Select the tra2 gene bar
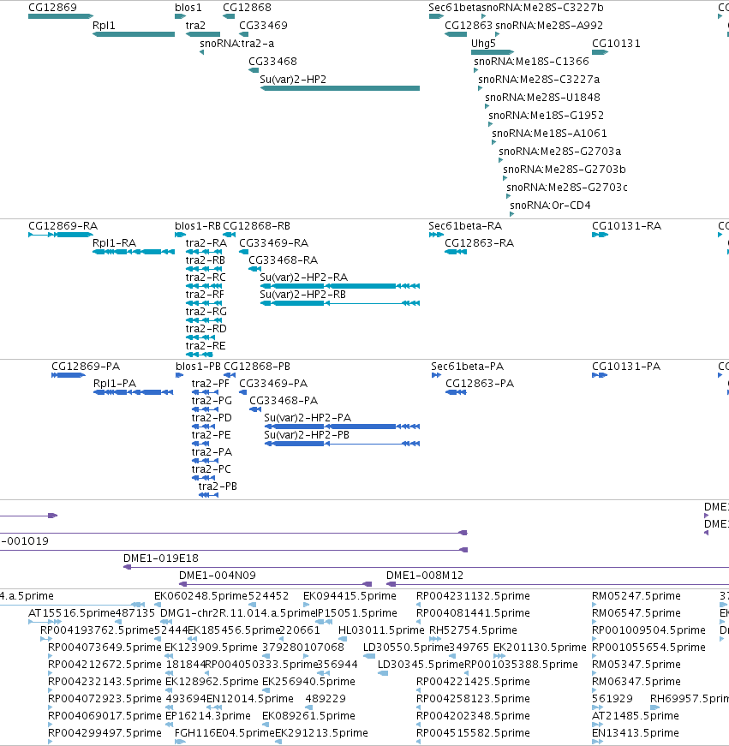Image resolution: width=729 pixels, height=746 pixels. point(203,34)
